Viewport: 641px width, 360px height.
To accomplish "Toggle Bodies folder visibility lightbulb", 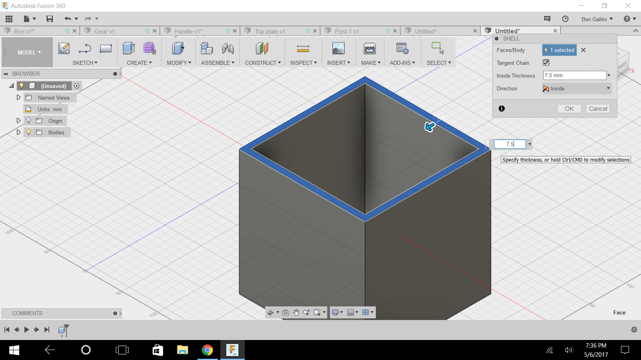I will tap(28, 132).
